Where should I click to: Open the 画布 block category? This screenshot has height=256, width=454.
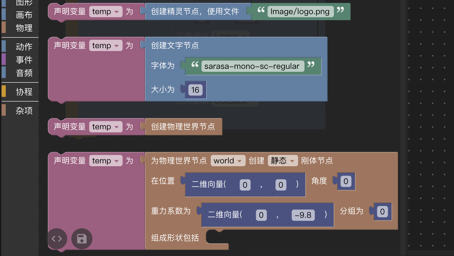[24, 15]
